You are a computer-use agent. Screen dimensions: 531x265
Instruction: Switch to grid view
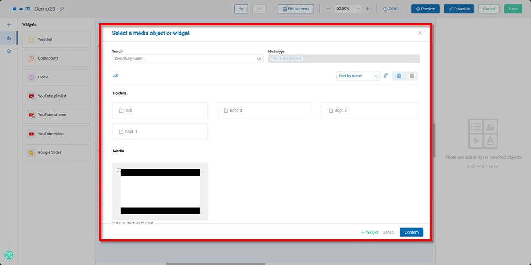coord(399,76)
